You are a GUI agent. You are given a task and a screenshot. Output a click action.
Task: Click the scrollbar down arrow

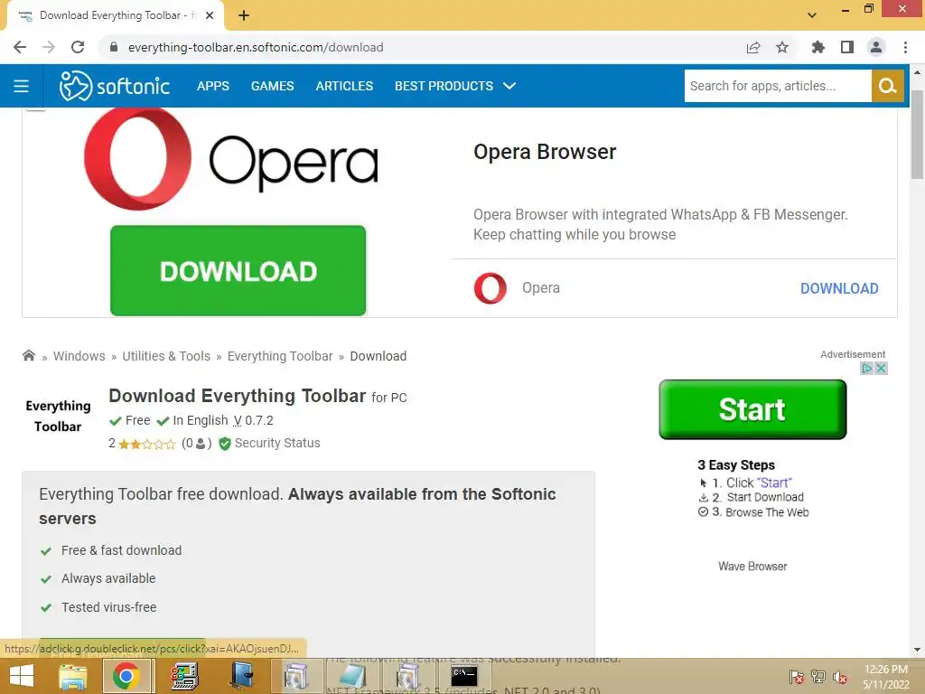(917, 650)
